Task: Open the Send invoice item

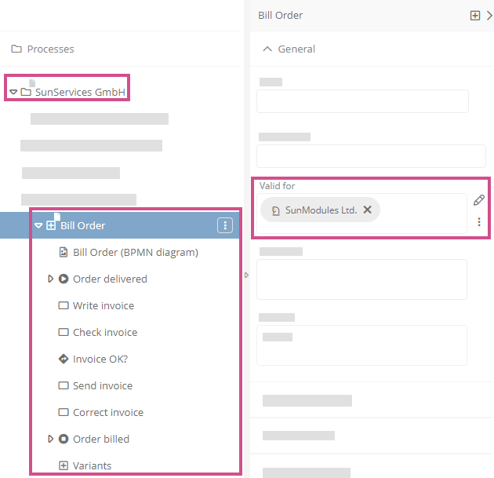Action: (102, 385)
